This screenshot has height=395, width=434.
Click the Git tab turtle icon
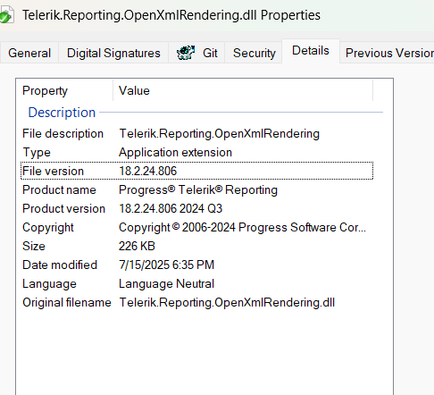[186, 53]
